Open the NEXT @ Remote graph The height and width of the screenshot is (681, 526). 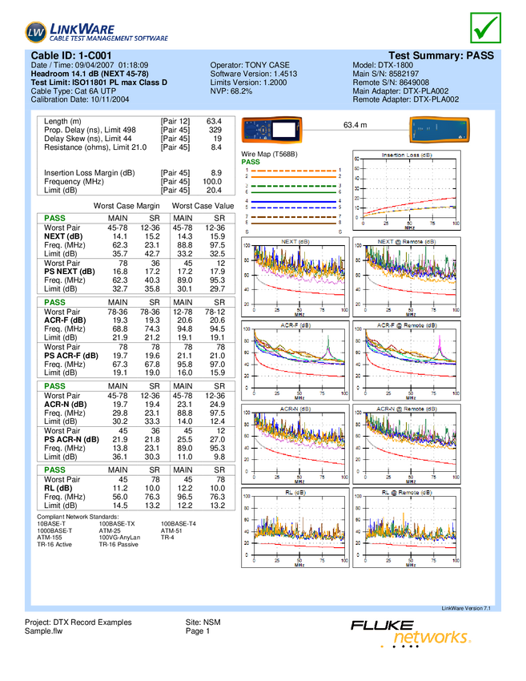pos(407,276)
